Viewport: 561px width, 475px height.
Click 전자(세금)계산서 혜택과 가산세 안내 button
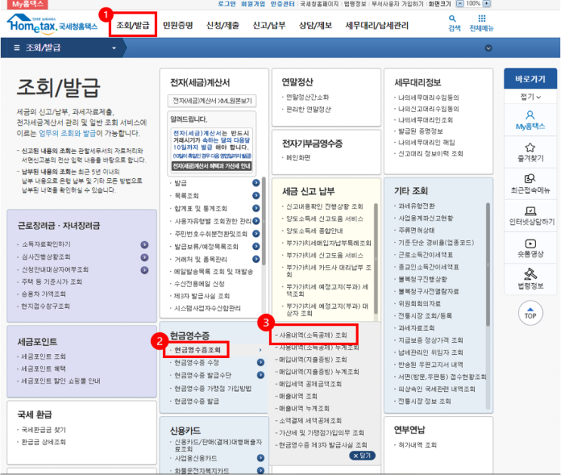pyautogui.click(x=212, y=166)
